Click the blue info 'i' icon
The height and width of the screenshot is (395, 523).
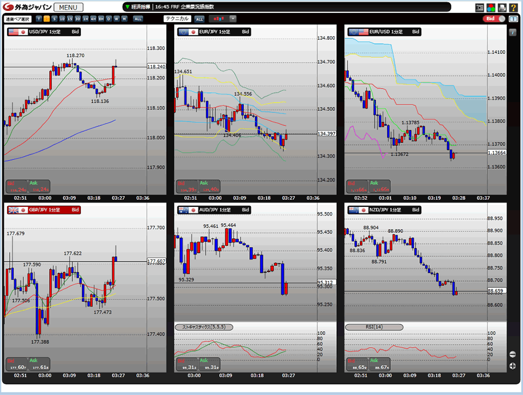[513, 32]
